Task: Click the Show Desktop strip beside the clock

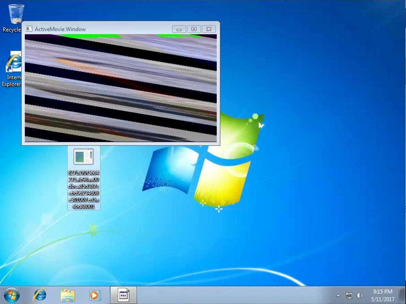Action: click(403, 295)
